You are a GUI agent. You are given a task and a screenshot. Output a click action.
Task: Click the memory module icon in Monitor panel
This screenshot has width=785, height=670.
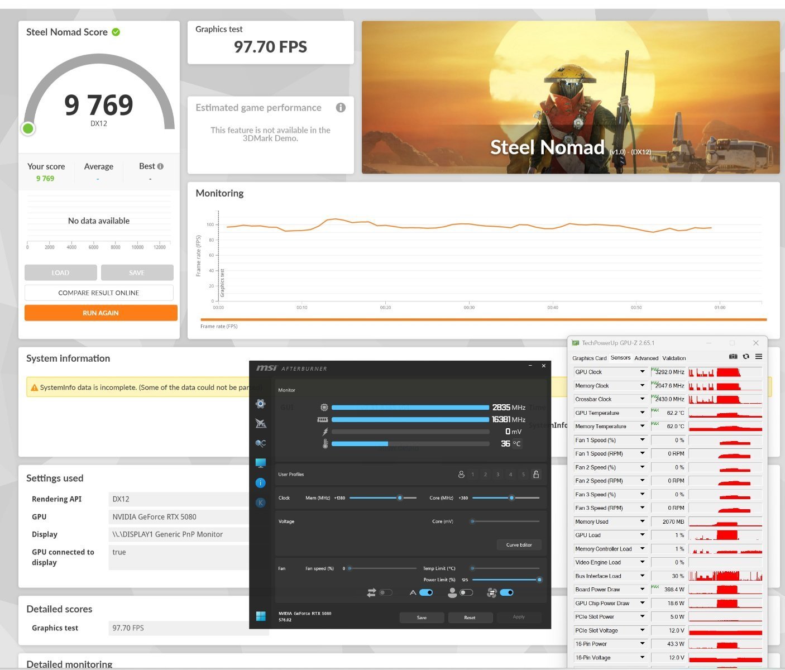323,419
